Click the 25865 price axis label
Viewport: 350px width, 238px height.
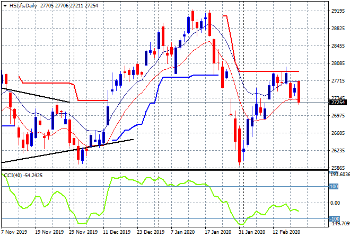[x=338, y=168]
